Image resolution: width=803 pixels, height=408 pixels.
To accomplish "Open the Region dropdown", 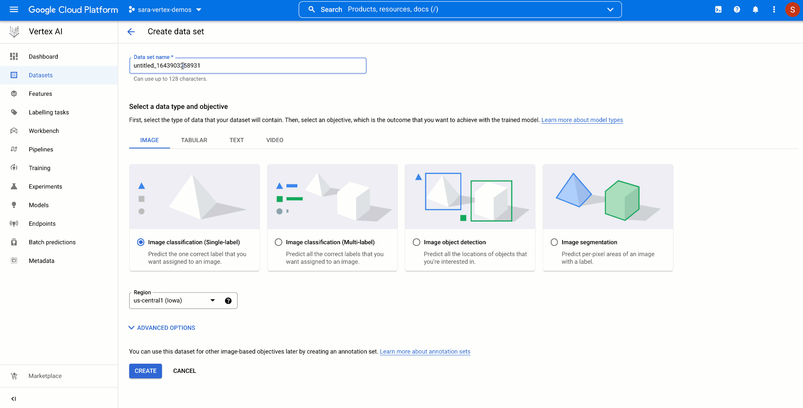I will (x=213, y=300).
